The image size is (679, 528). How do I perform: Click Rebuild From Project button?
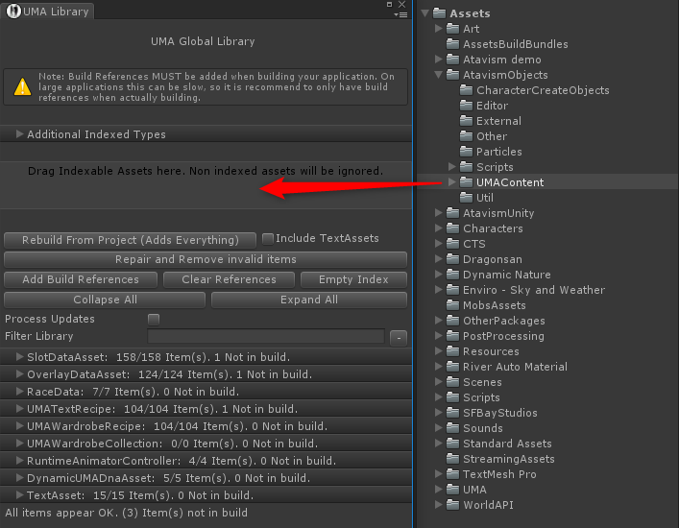coord(130,240)
